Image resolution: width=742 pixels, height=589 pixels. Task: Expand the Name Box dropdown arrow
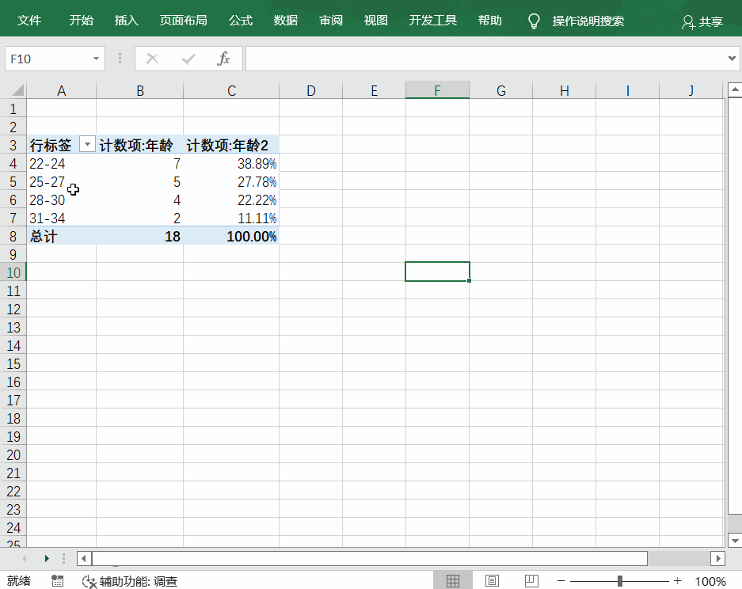click(x=96, y=59)
